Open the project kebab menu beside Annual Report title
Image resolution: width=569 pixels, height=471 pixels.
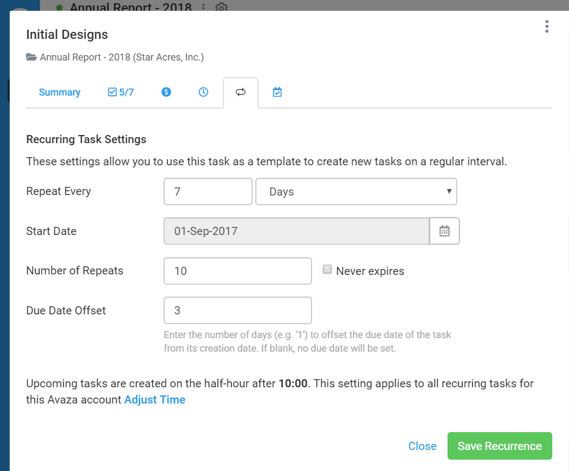(204, 8)
